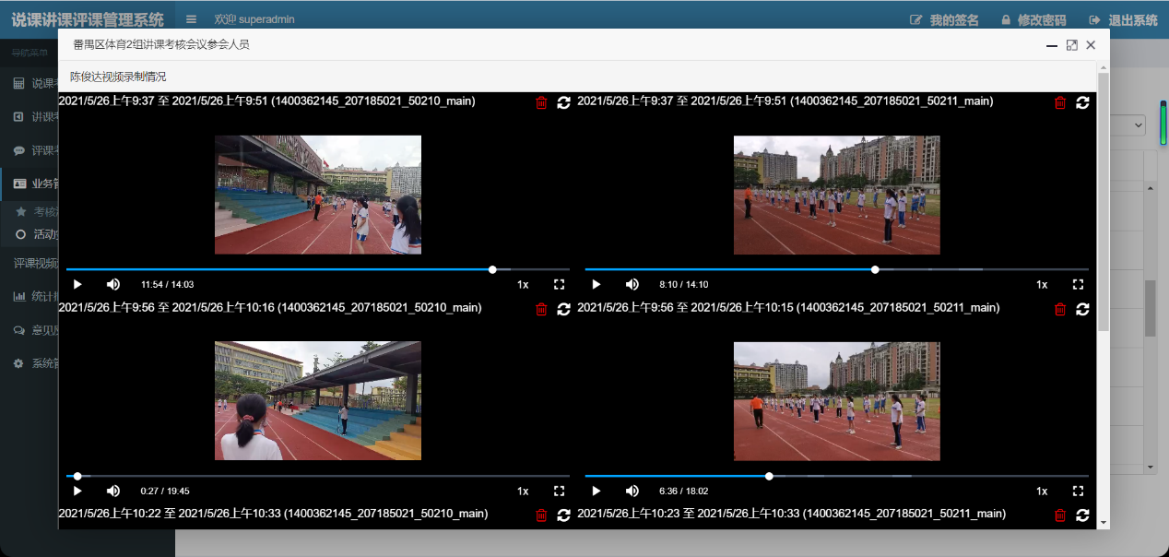
Task: Open 我的签名 in the top bar
Action: tap(944, 20)
